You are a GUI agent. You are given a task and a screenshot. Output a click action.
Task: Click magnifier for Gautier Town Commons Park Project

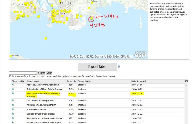[x=13, y=123]
